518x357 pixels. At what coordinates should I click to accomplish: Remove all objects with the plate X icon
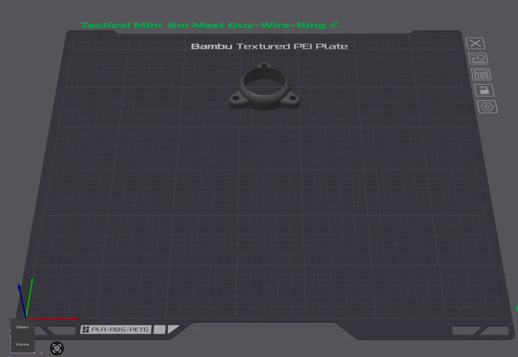pos(476,44)
